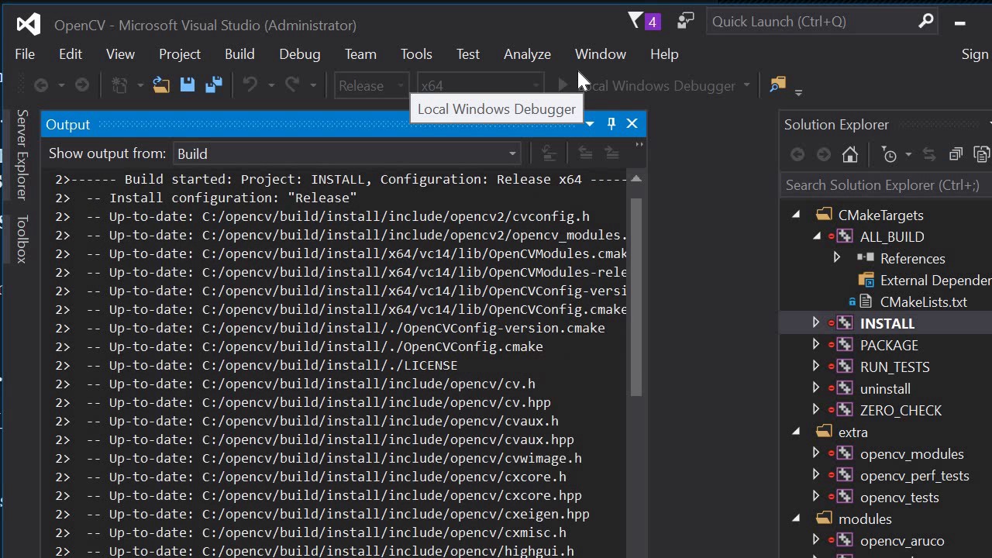Open the Debug menu
The height and width of the screenshot is (558, 992).
point(300,54)
